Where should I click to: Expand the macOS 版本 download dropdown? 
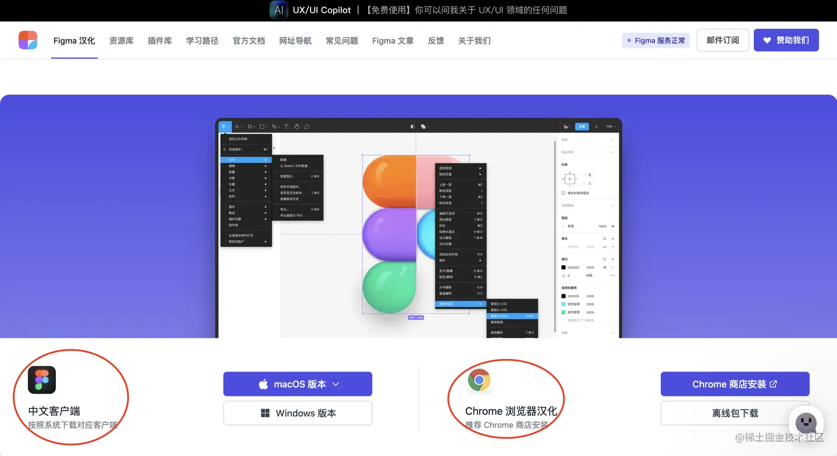298,384
